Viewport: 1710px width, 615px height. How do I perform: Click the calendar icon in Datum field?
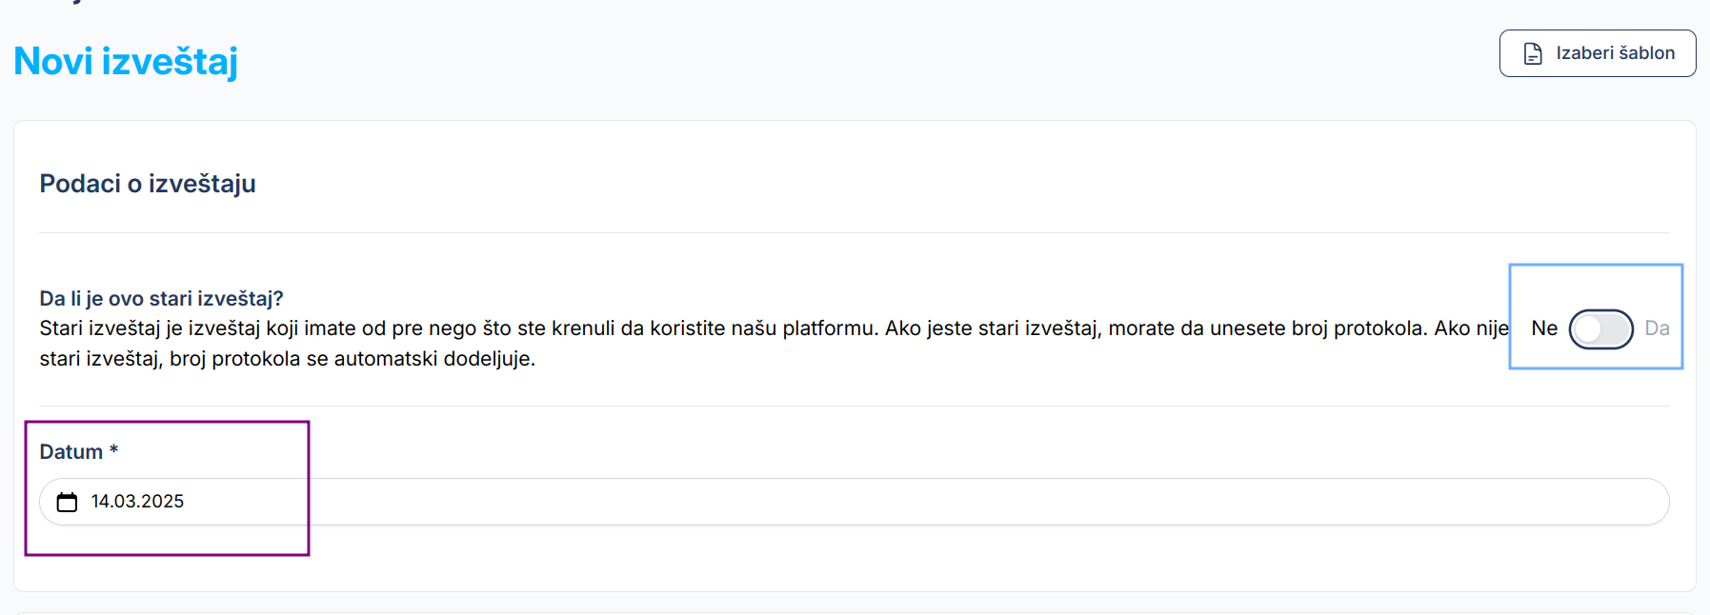[67, 502]
